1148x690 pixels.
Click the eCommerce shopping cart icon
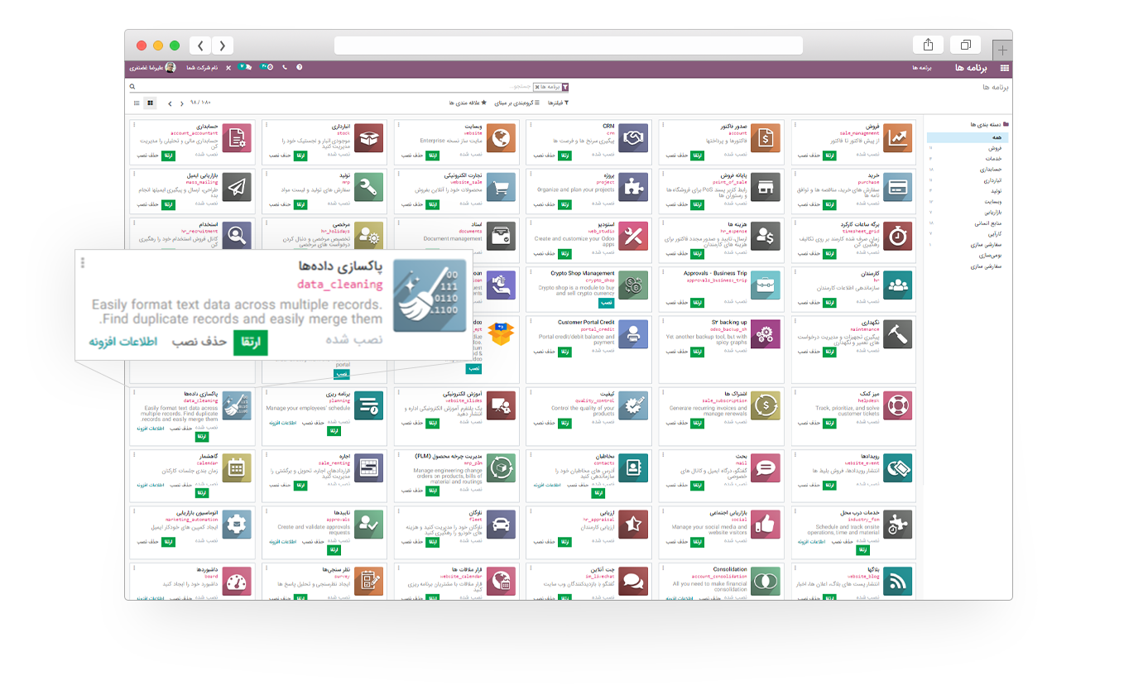tap(501, 187)
